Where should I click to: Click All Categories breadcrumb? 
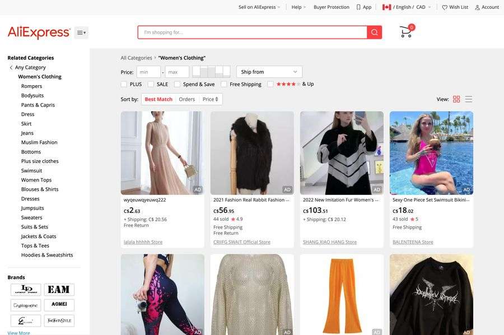pos(136,58)
